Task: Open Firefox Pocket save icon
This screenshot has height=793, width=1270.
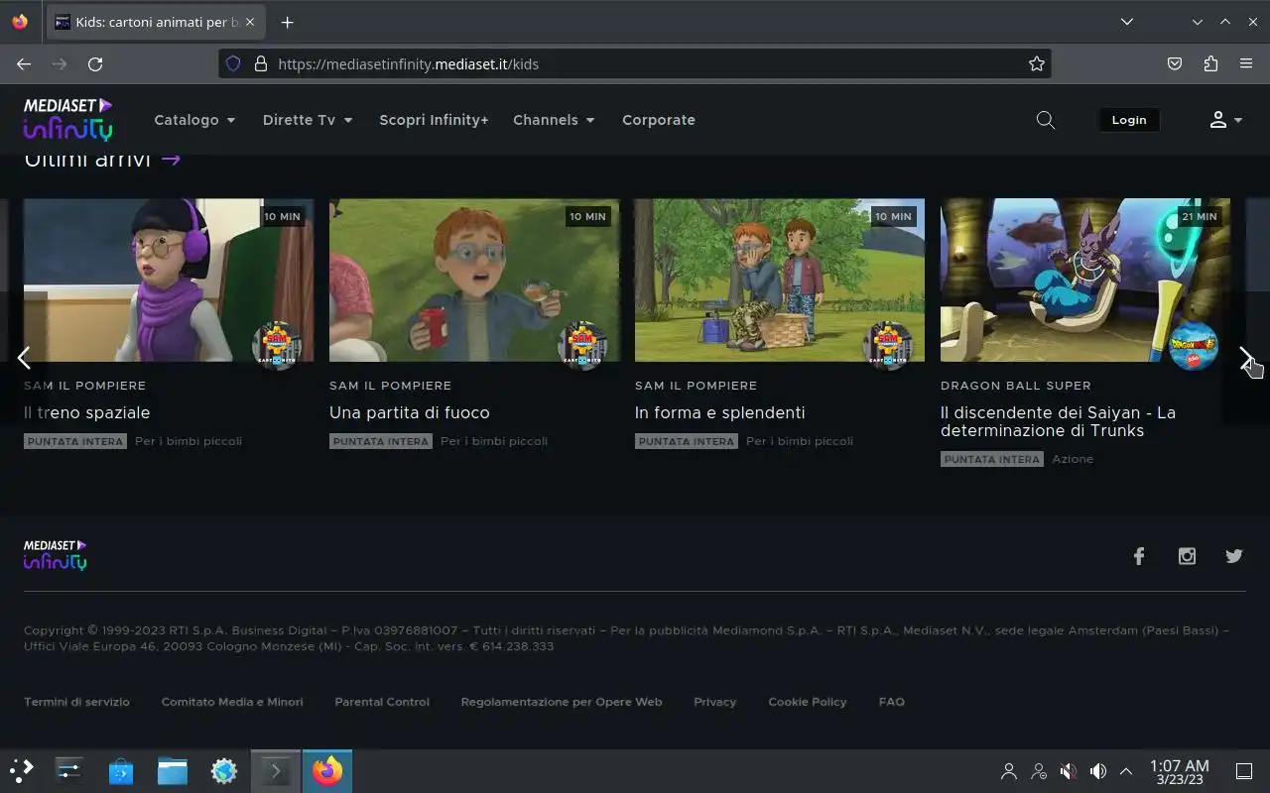Action: [1175, 63]
